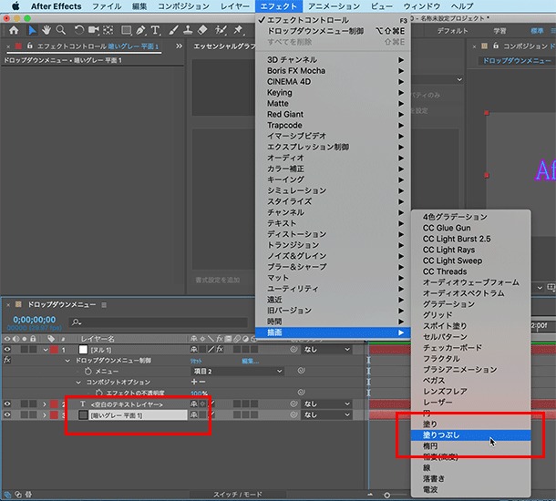Click the stopwatch next to エフェクトの不透明度
Screen dimensions: 556x501
(99, 393)
